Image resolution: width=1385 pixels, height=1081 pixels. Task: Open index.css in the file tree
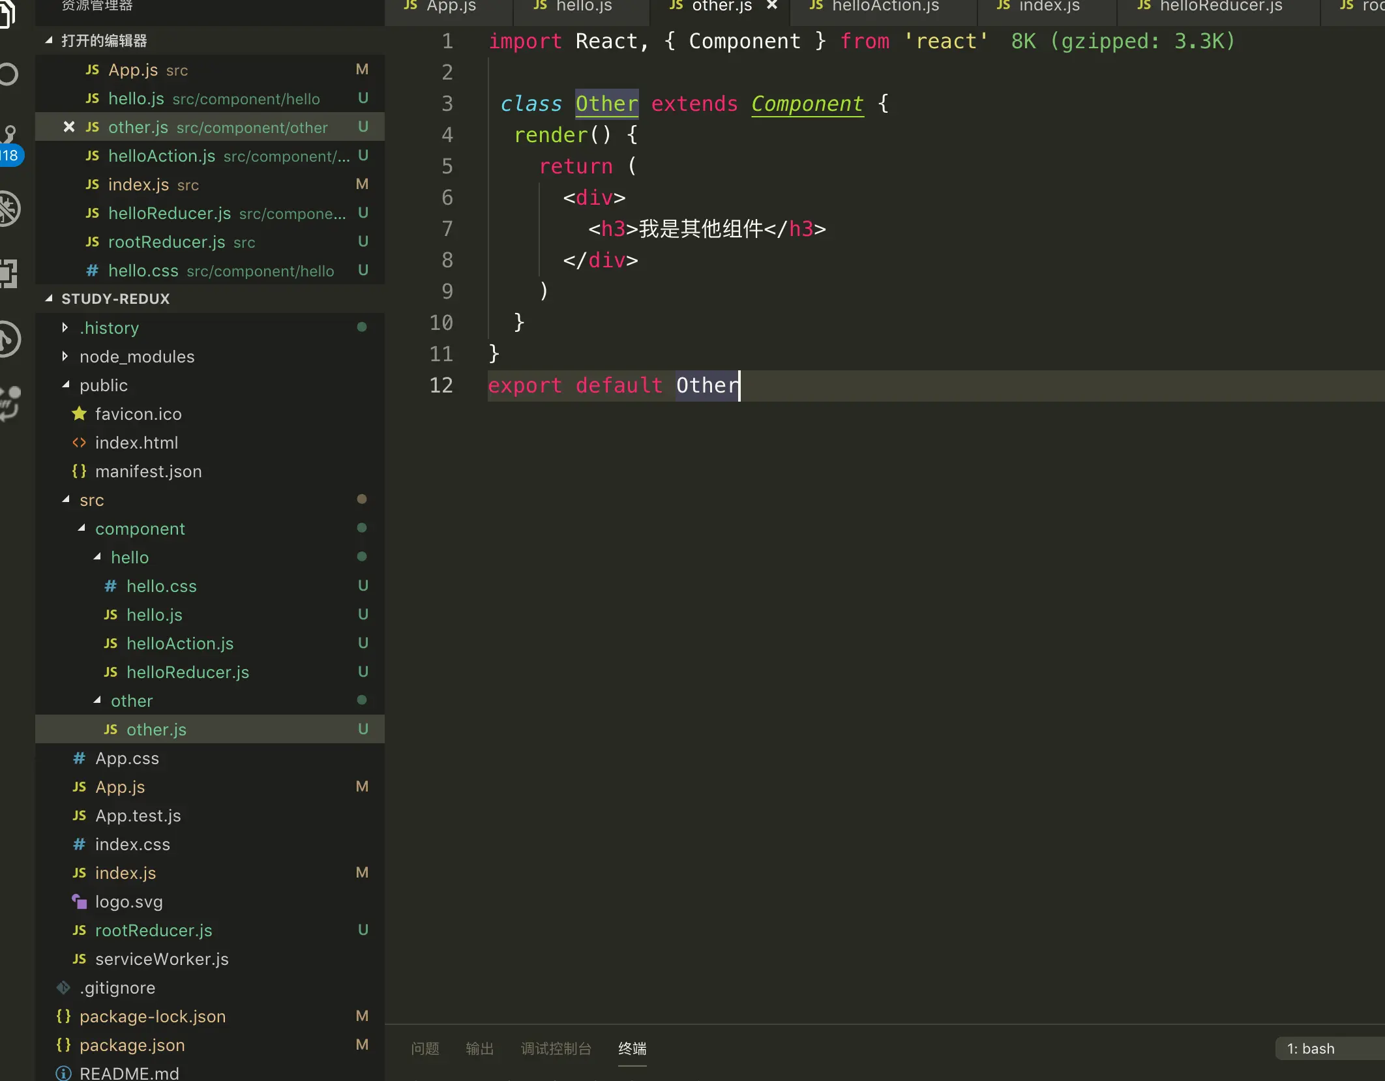[x=210, y=844]
